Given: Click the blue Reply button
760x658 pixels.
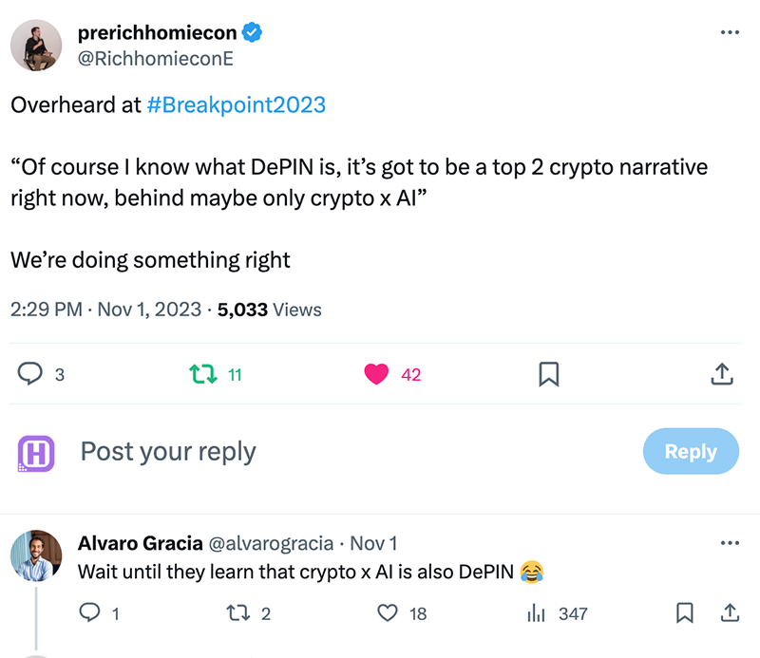Looking at the screenshot, I should click(x=691, y=451).
